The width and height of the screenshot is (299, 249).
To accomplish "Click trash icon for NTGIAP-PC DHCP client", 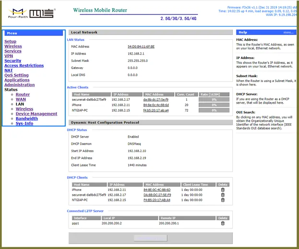I will click(222, 200).
